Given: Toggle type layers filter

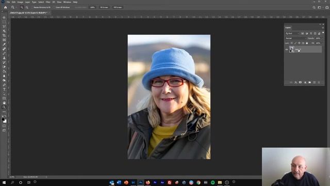Looking at the screenshot, I should pos(311,34).
